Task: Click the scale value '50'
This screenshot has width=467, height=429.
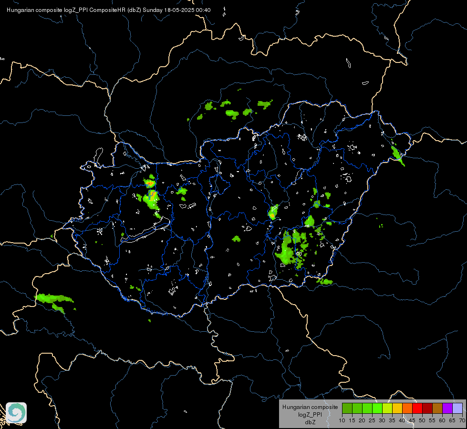Action: click(x=422, y=421)
